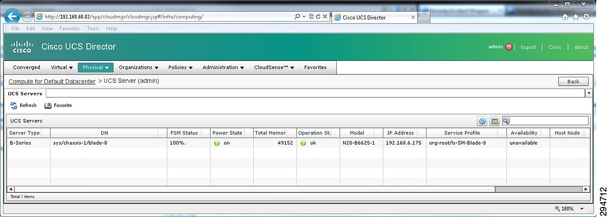
Task: Click the search magnifier icon in table filter
Action: click(x=506, y=121)
